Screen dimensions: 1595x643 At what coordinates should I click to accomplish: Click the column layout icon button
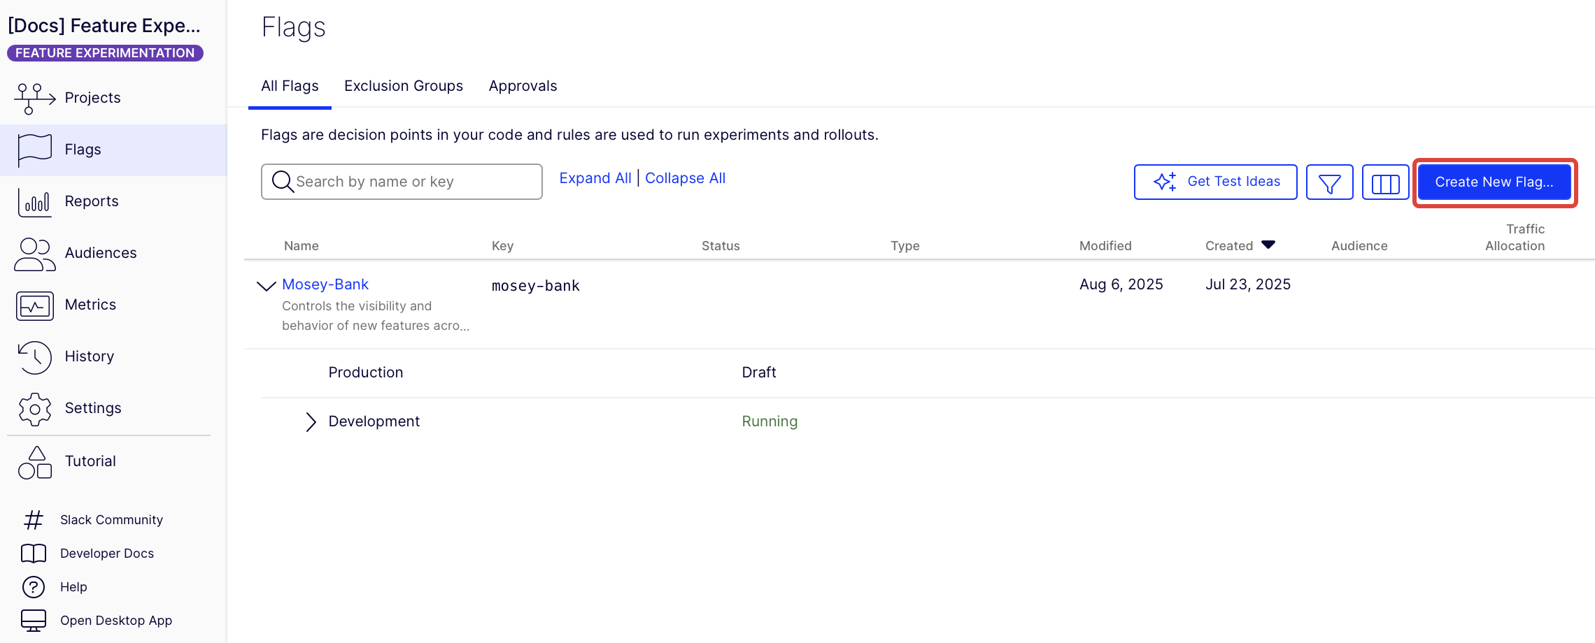(x=1385, y=182)
